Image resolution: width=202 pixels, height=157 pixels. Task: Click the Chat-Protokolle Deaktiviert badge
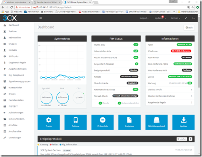click(133, 83)
